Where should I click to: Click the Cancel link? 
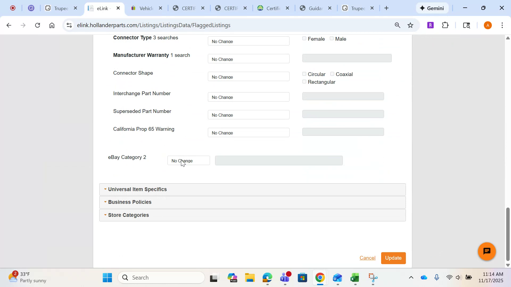click(368, 258)
